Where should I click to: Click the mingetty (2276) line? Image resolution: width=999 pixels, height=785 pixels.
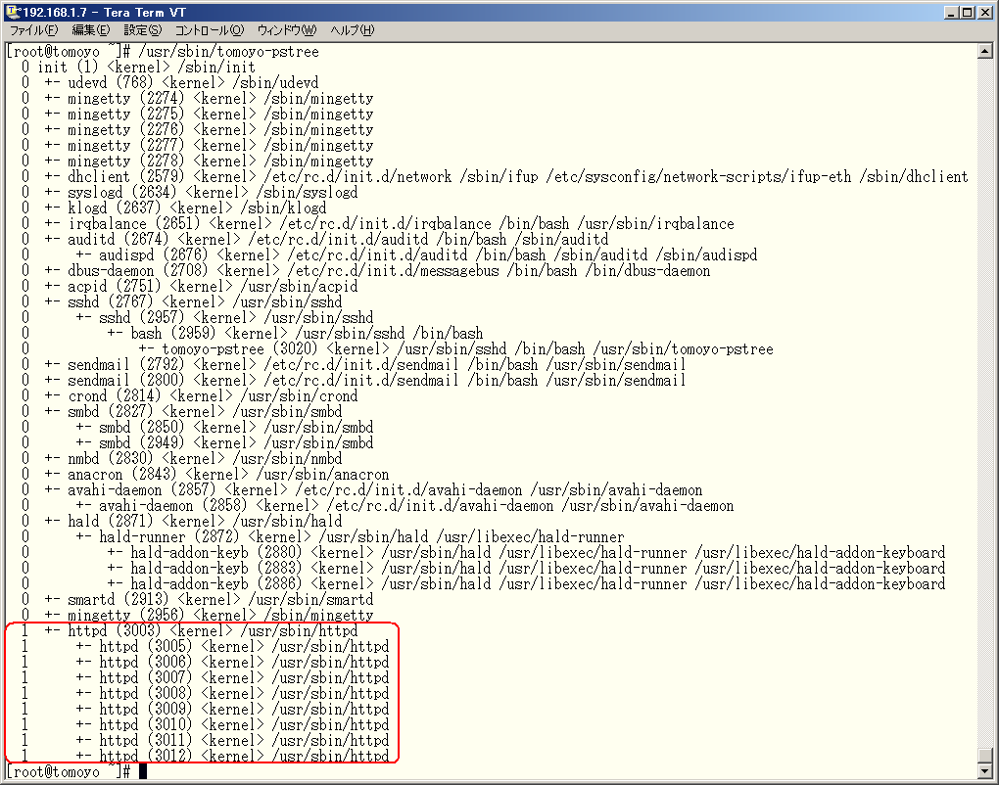click(x=197, y=130)
